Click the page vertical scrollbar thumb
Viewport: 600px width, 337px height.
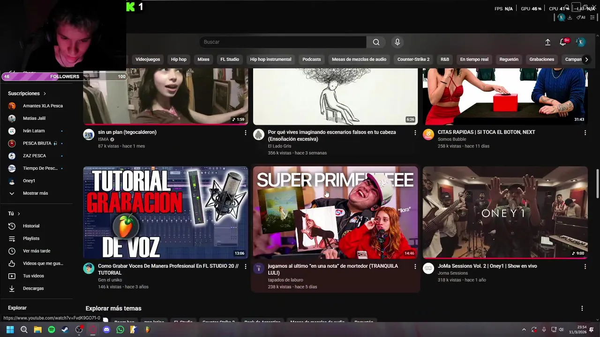coord(597,184)
